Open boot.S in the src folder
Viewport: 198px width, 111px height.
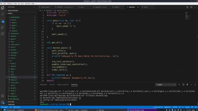(13, 64)
